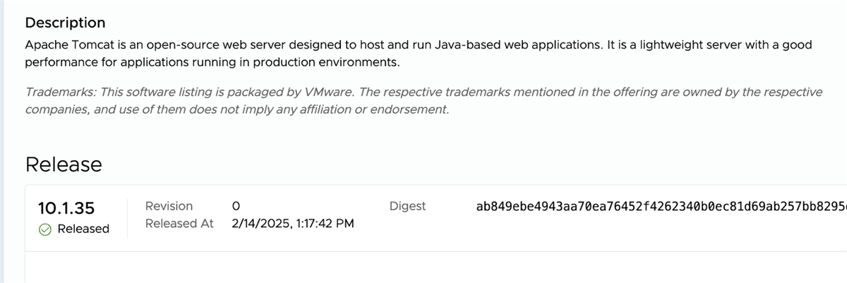This screenshot has width=847, height=283.
Task: Click the gray strip along left edge
Action: [2, 141]
